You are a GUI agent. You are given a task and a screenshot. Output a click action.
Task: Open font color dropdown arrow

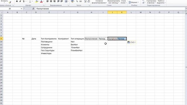point(44,1)
